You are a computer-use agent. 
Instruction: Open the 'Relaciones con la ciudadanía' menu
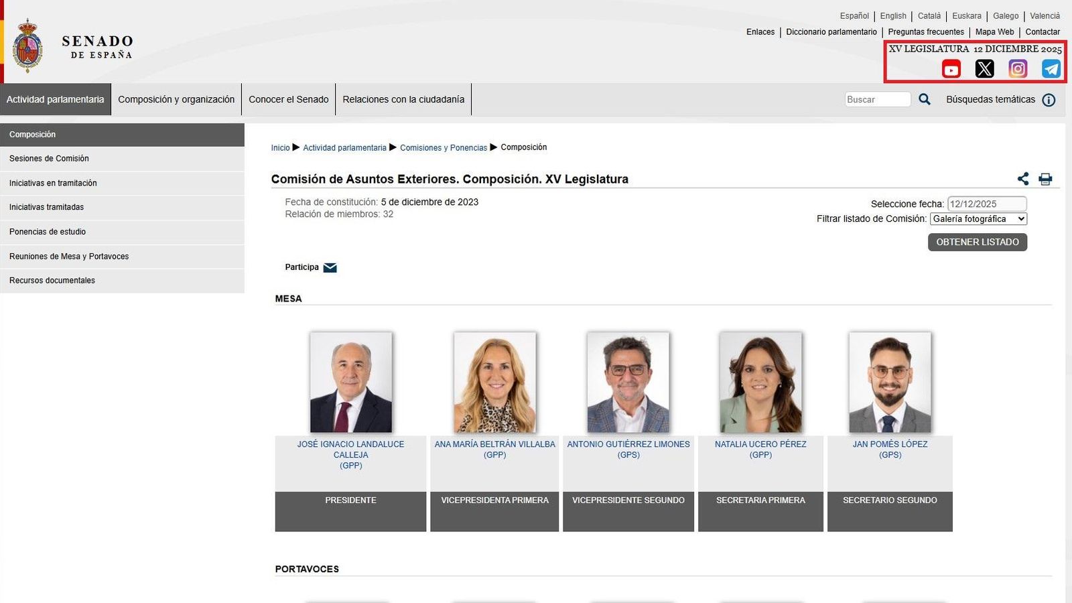pyautogui.click(x=403, y=99)
